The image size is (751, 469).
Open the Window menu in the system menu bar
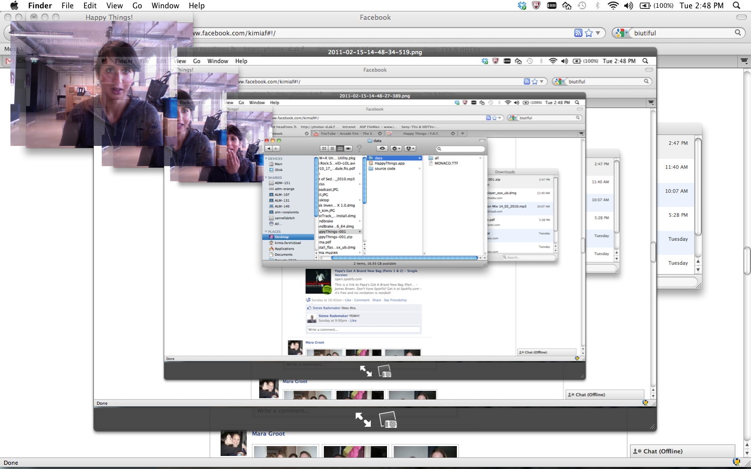pos(165,6)
